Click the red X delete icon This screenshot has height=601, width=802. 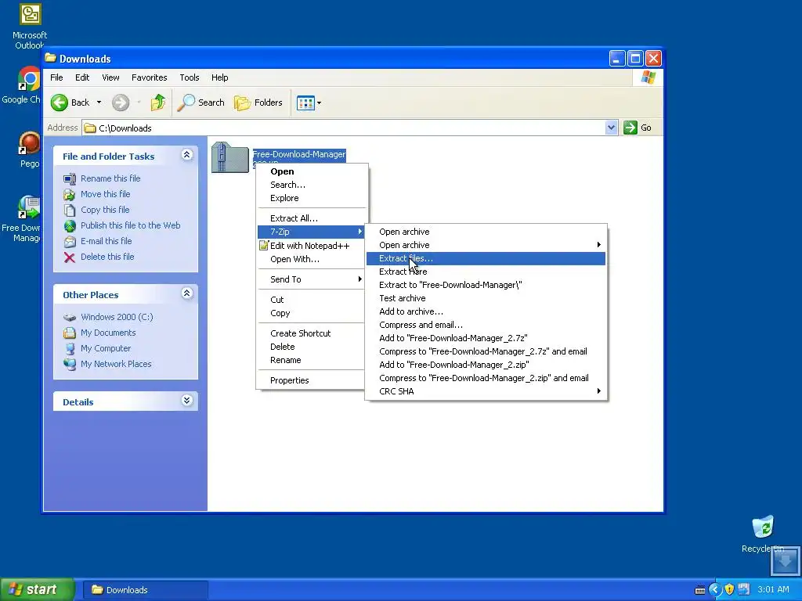coord(70,257)
